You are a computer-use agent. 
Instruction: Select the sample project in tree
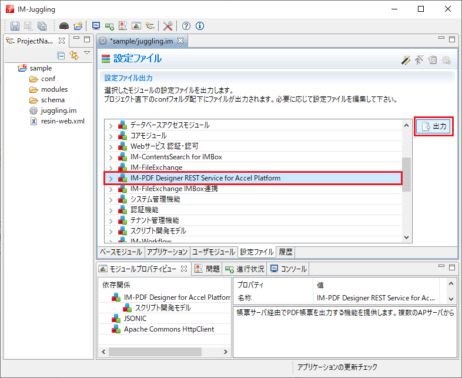coord(41,68)
